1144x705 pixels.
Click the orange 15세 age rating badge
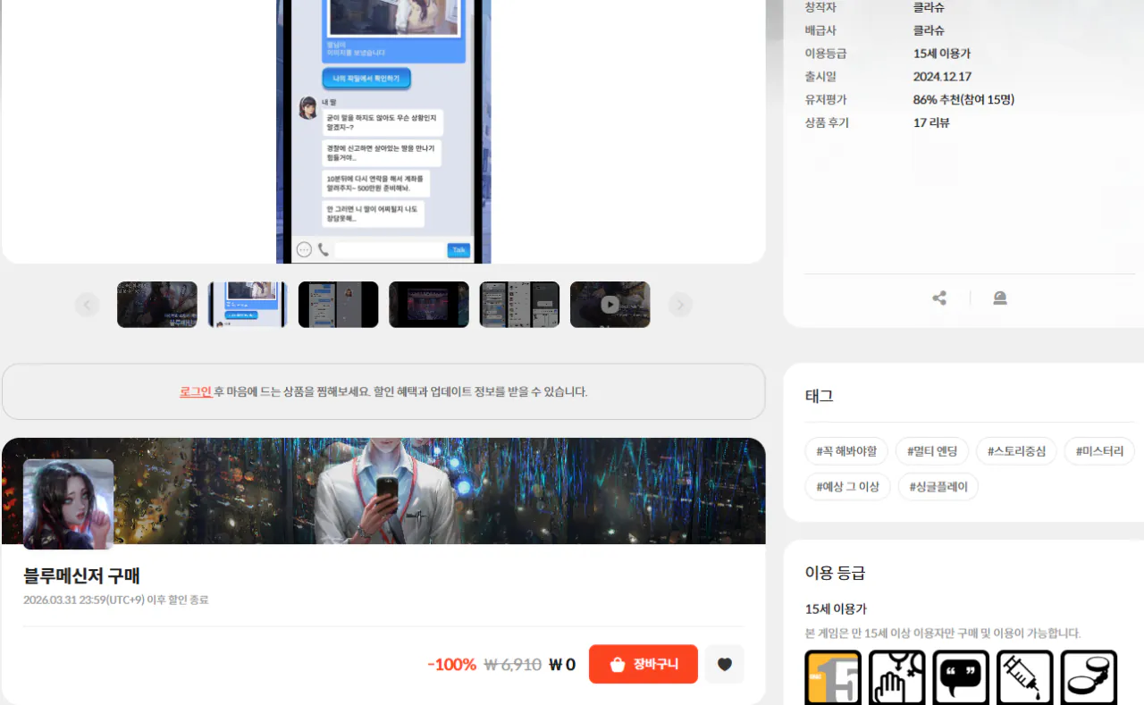[x=831, y=677]
